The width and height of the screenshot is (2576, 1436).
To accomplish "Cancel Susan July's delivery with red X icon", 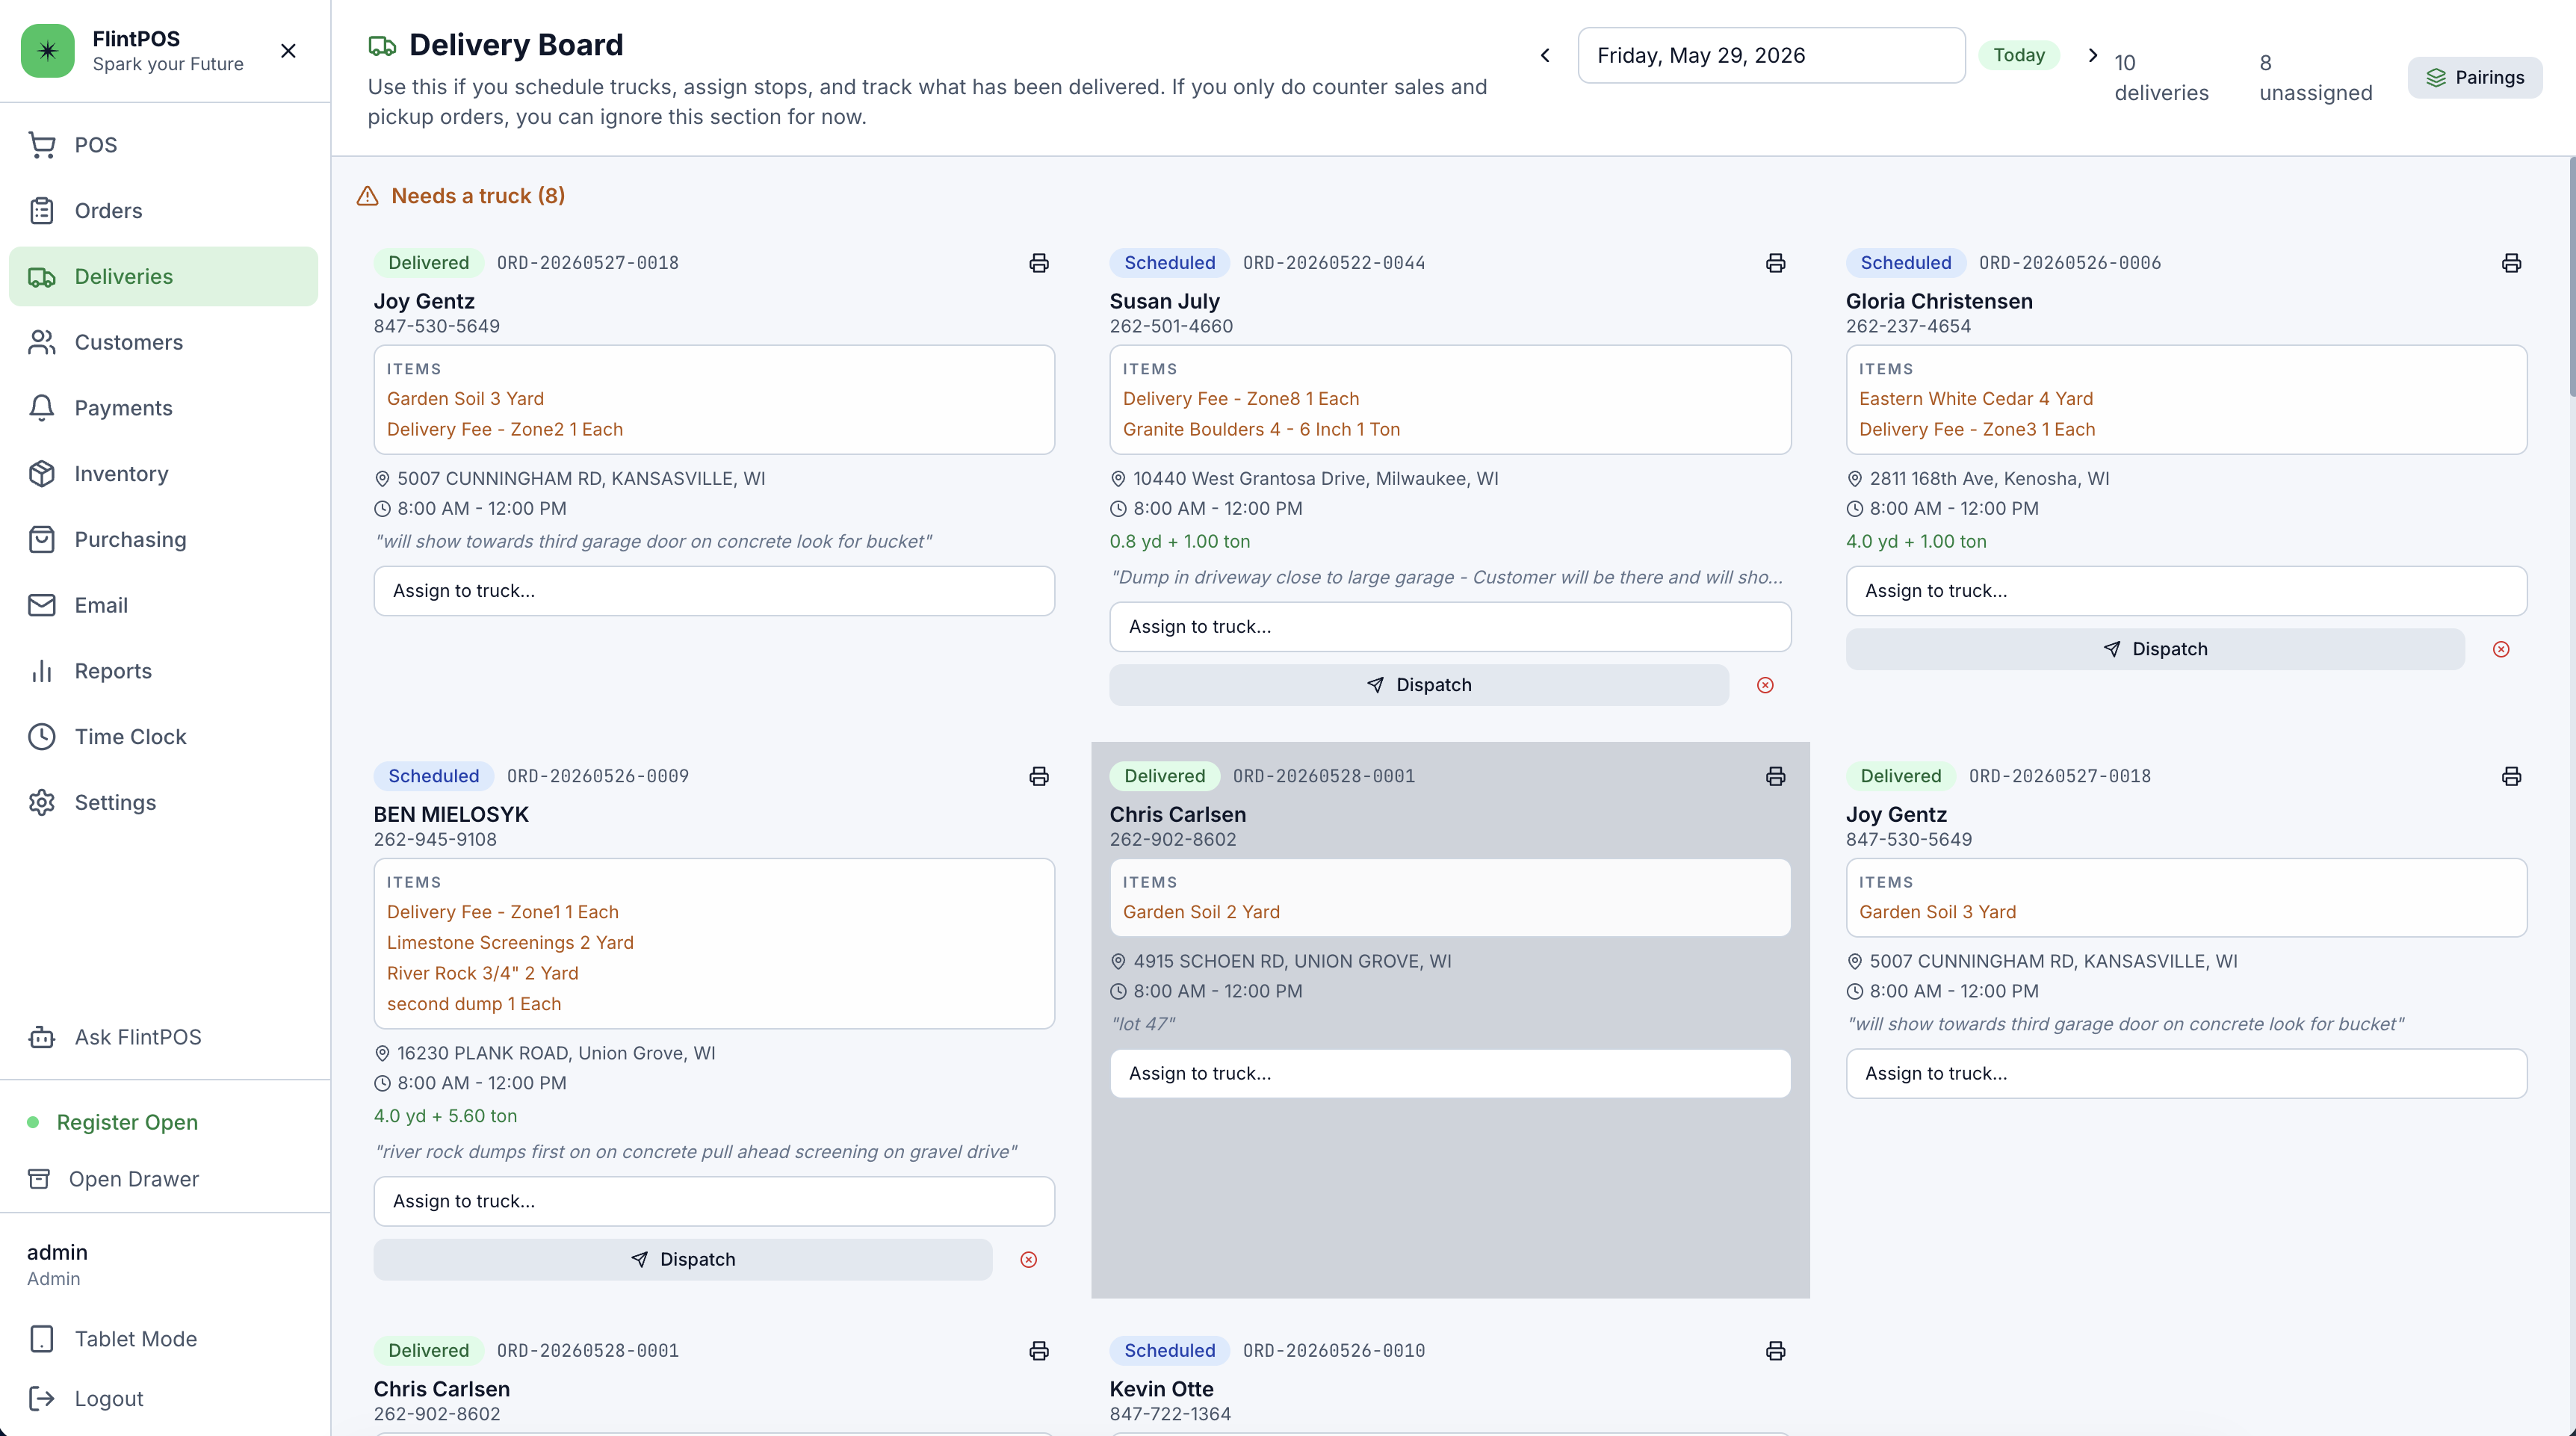I will (x=1765, y=685).
